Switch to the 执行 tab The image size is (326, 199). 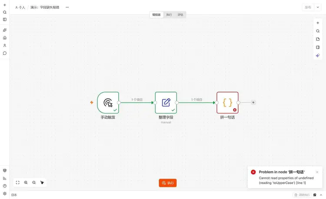[x=169, y=15]
